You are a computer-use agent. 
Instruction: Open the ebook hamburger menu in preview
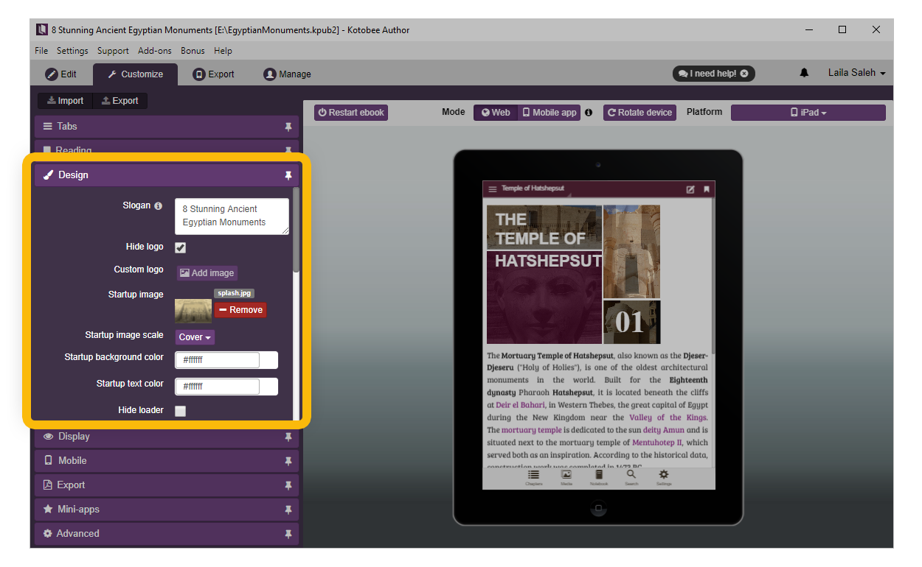coord(492,189)
